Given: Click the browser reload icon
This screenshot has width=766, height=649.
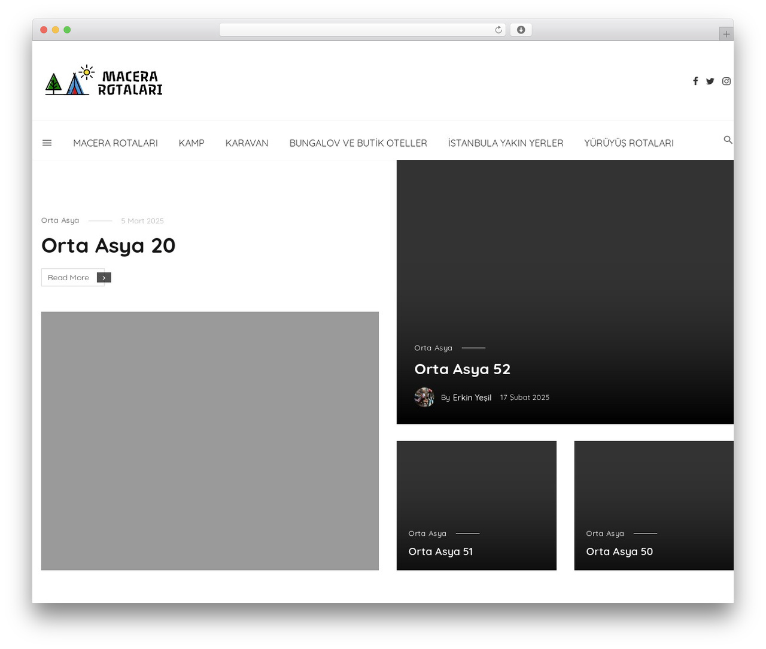Looking at the screenshot, I should click(498, 30).
